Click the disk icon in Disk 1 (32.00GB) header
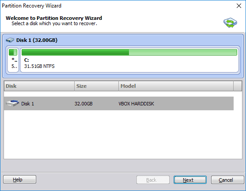Viewport: 246px width, 191px height. (x=10, y=40)
